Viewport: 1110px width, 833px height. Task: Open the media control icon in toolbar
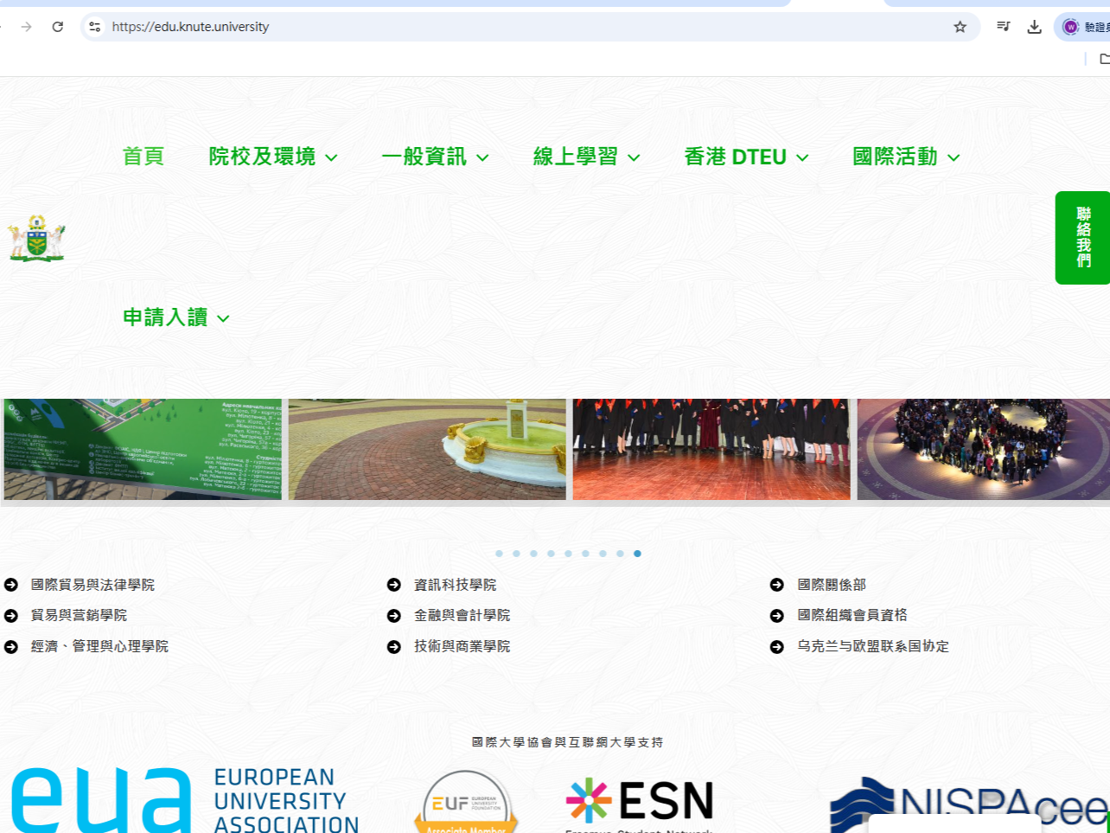click(x=1003, y=27)
